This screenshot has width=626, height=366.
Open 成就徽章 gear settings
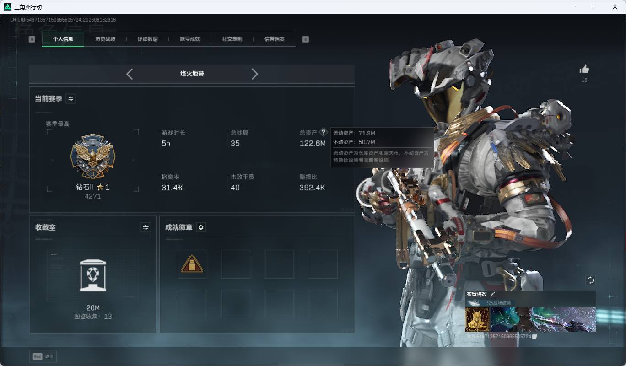[x=201, y=227]
